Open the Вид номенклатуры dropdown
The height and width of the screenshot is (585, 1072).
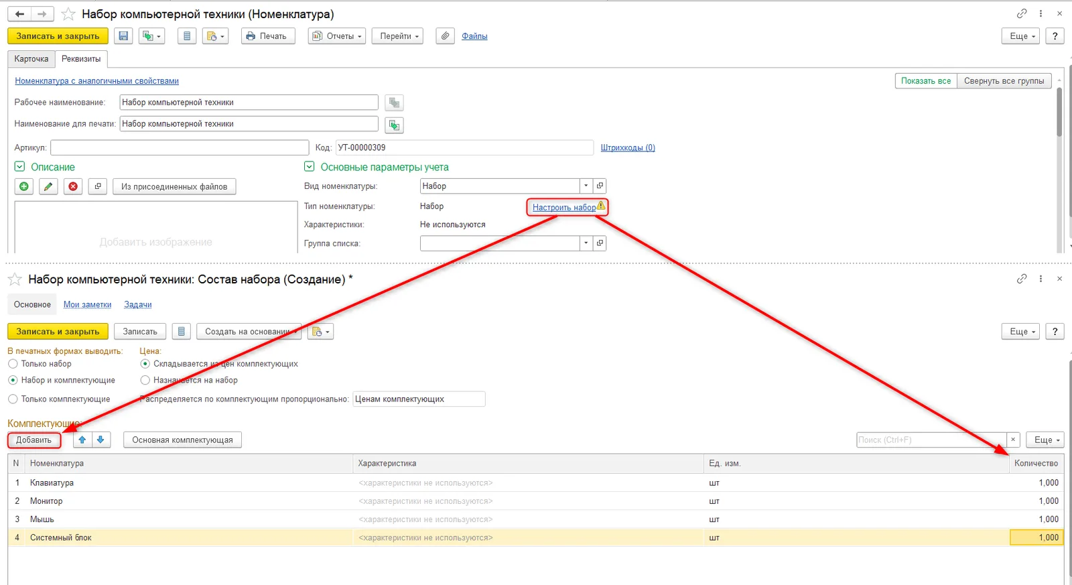click(586, 186)
